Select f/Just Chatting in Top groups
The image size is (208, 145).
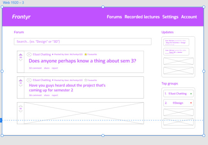click(x=178, y=94)
